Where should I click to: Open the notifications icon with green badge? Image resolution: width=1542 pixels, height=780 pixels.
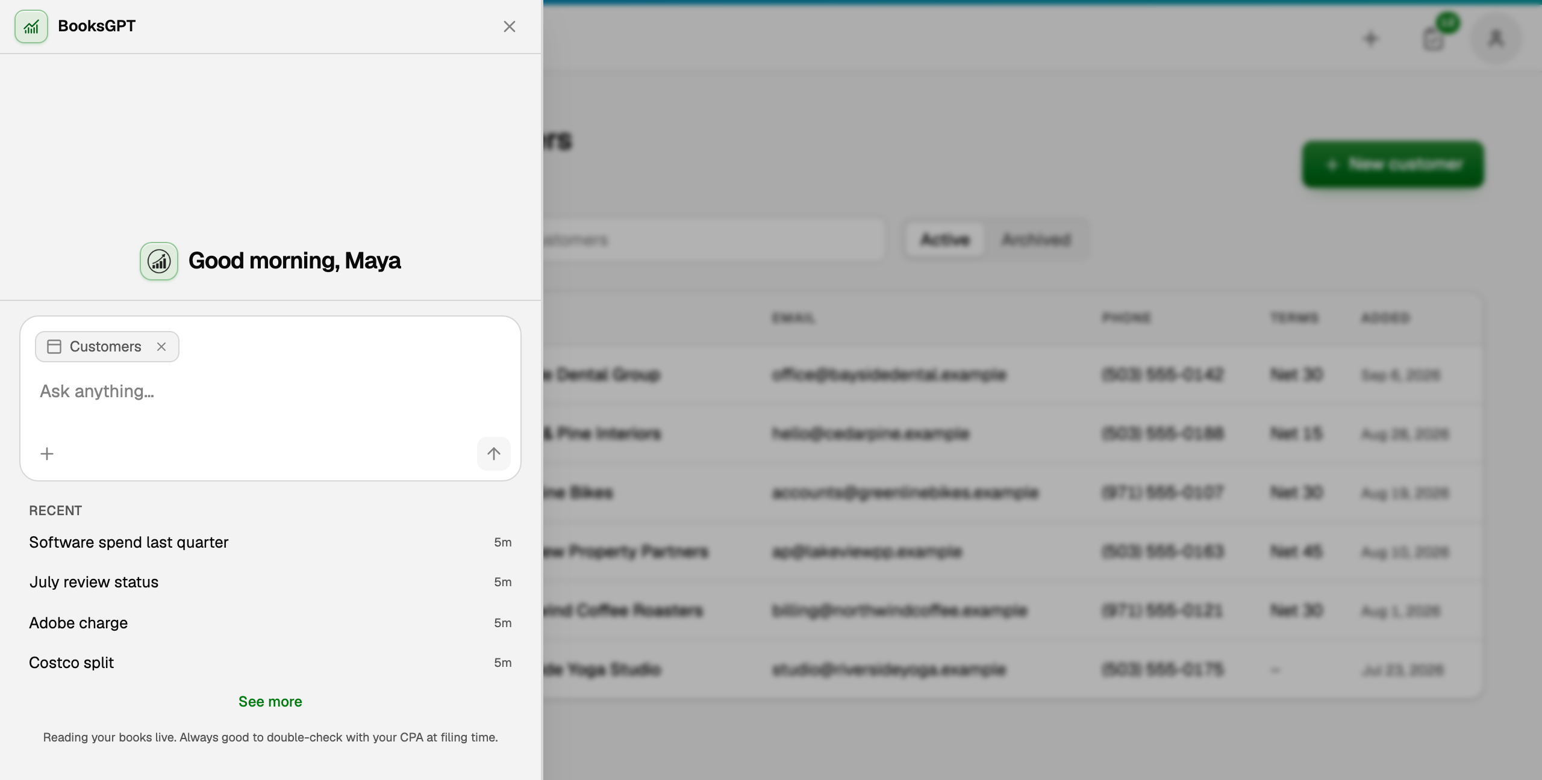coord(1434,39)
